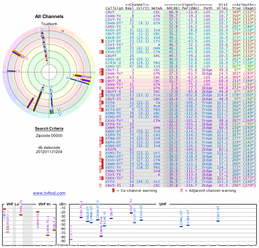Viewport: 259px width, 248px height.
Task: Click the co-channel icon beside KTBW-DT
Action: [102, 139]
